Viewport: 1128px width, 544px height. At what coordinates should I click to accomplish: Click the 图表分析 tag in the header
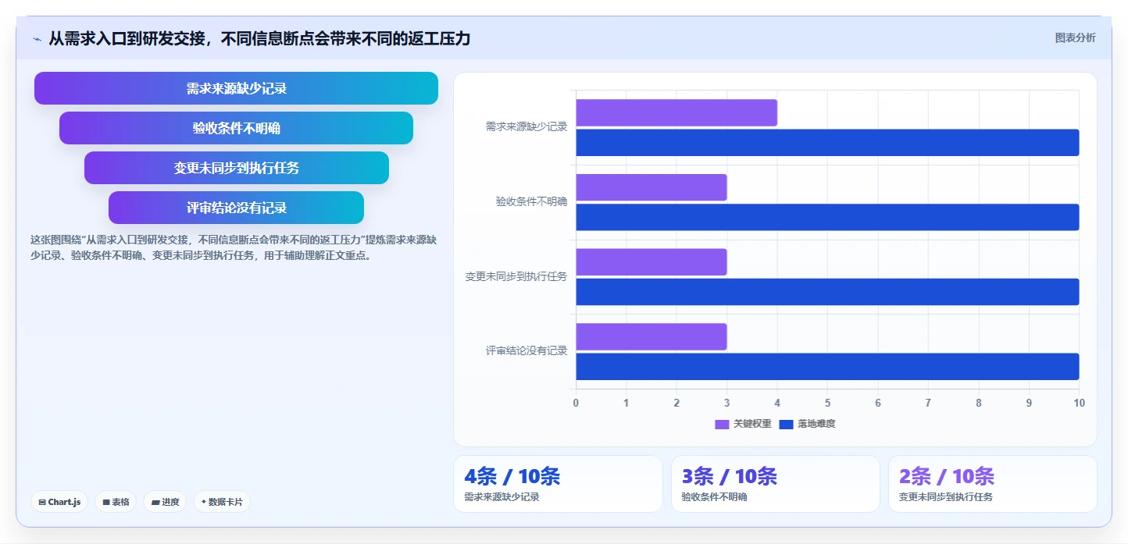(x=1075, y=38)
